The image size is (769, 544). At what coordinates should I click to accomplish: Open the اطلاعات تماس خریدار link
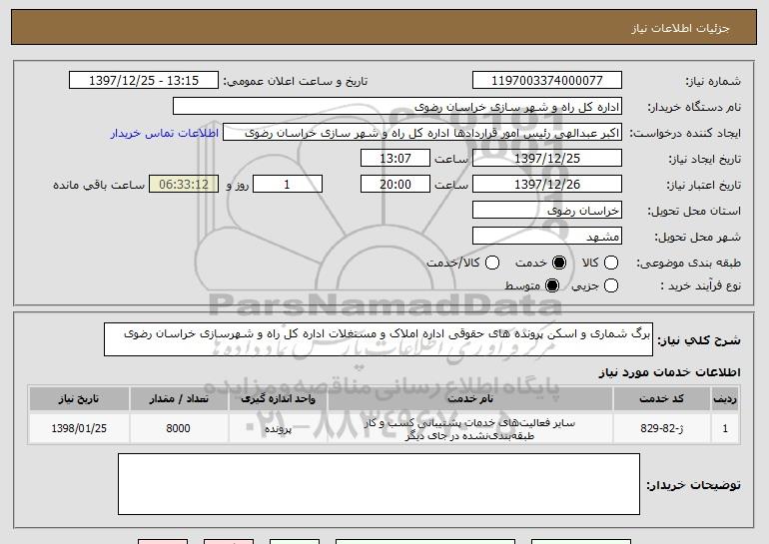click(165, 133)
